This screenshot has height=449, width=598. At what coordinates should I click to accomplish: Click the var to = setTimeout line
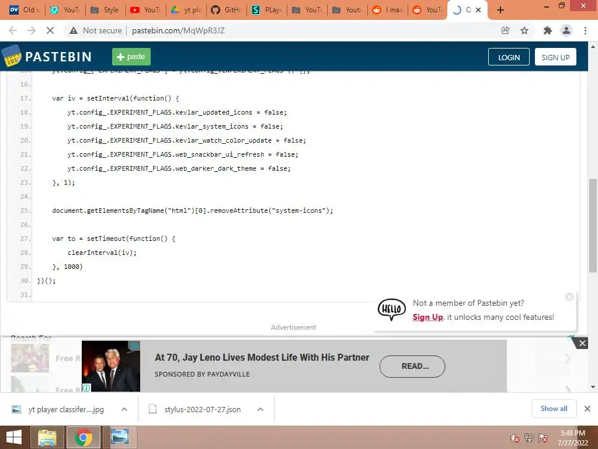pyautogui.click(x=114, y=239)
